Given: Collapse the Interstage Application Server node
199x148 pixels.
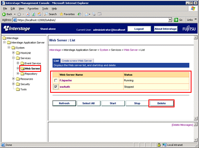Looking at the screenshot, I should click(x=4, y=42).
